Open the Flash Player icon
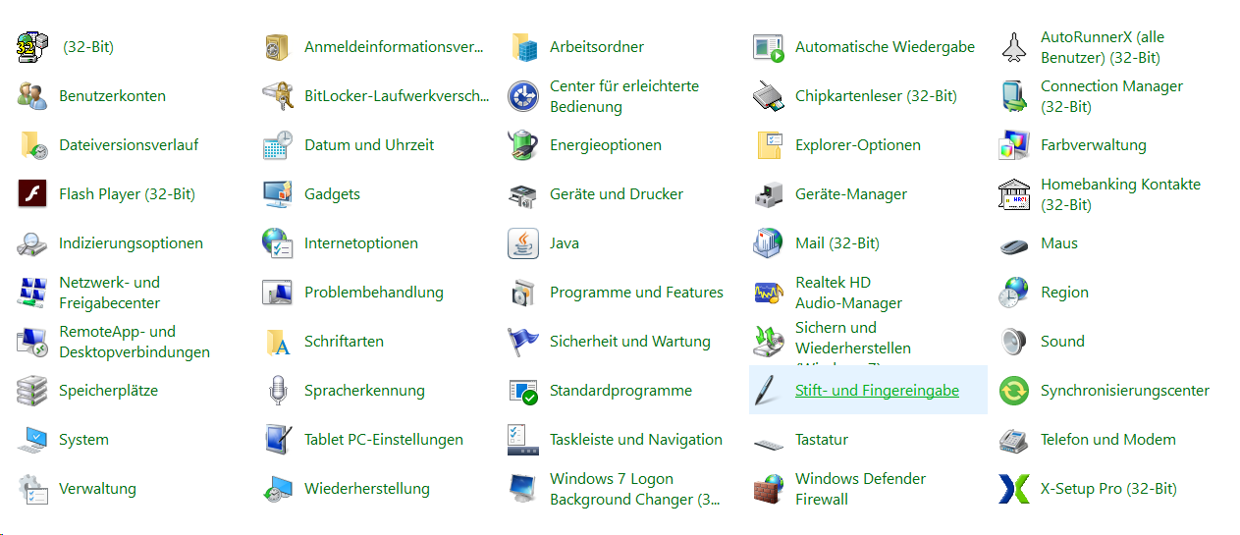 pyautogui.click(x=32, y=194)
